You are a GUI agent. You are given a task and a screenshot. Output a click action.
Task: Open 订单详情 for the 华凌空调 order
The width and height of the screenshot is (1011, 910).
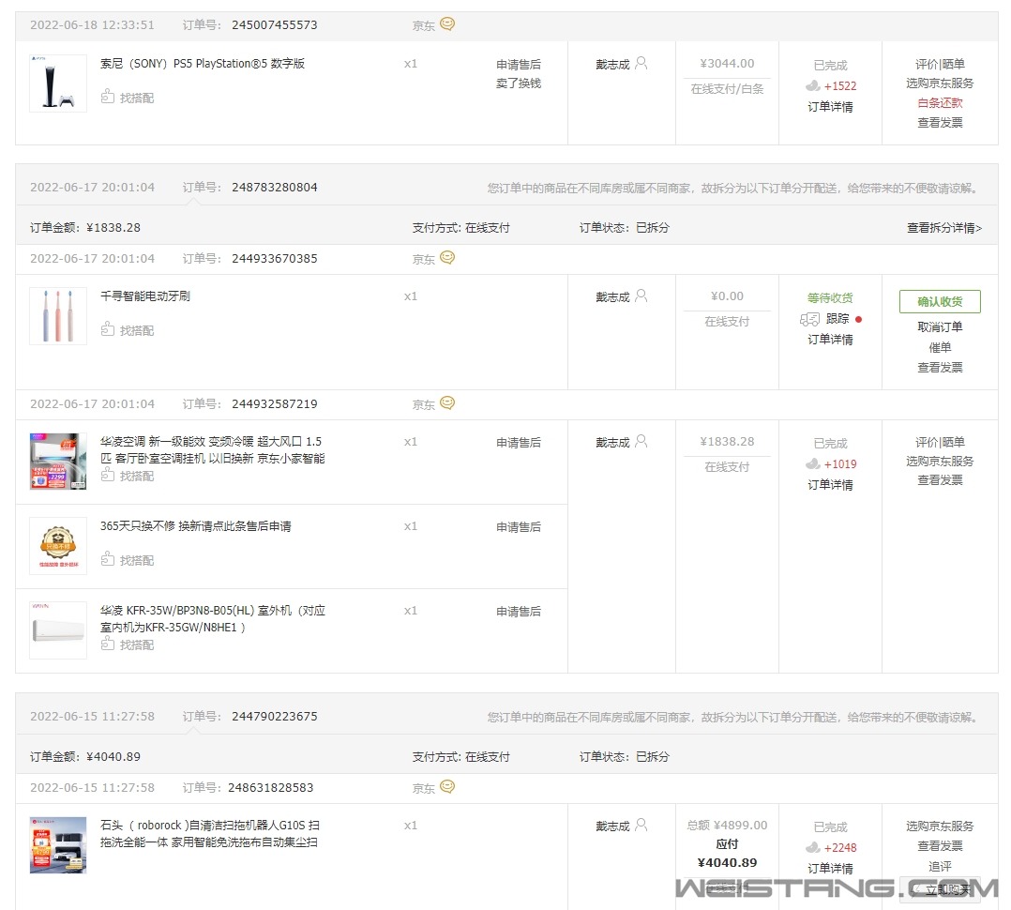(831, 485)
